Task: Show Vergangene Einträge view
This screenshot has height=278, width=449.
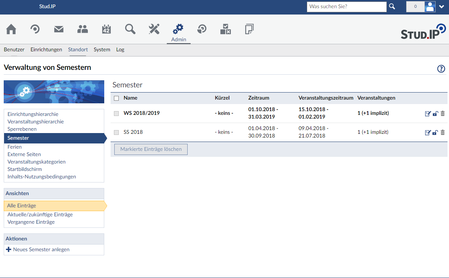Action: (x=31, y=222)
